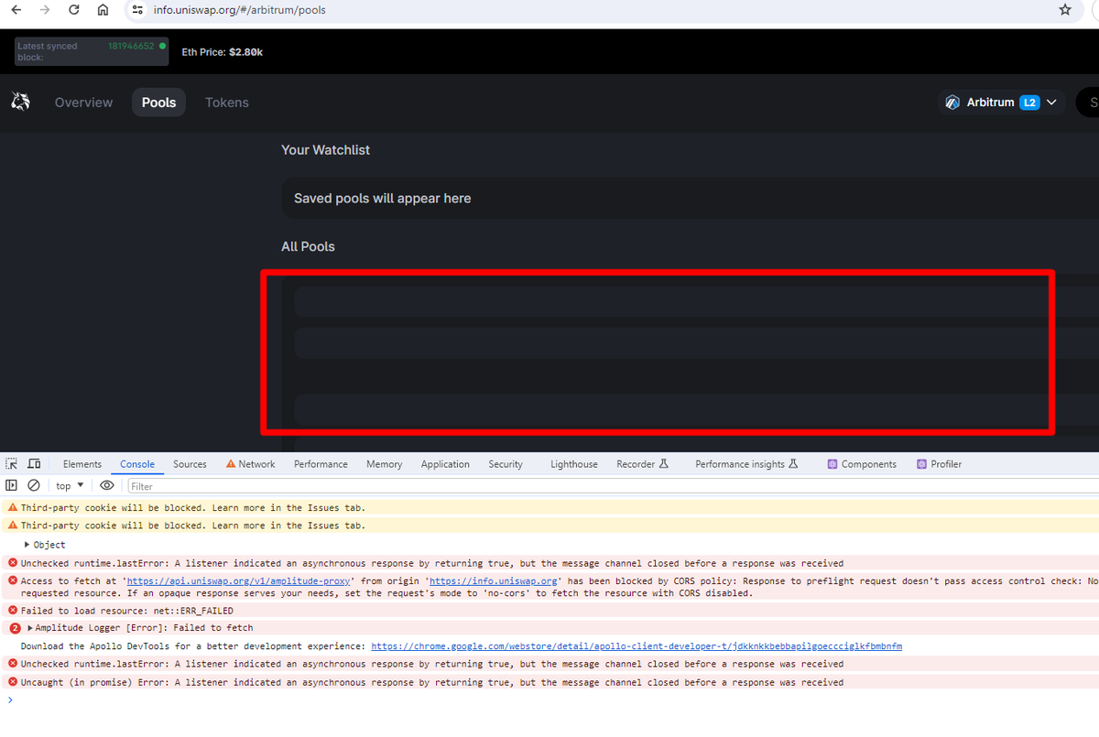Go to the Tokens page

point(226,103)
